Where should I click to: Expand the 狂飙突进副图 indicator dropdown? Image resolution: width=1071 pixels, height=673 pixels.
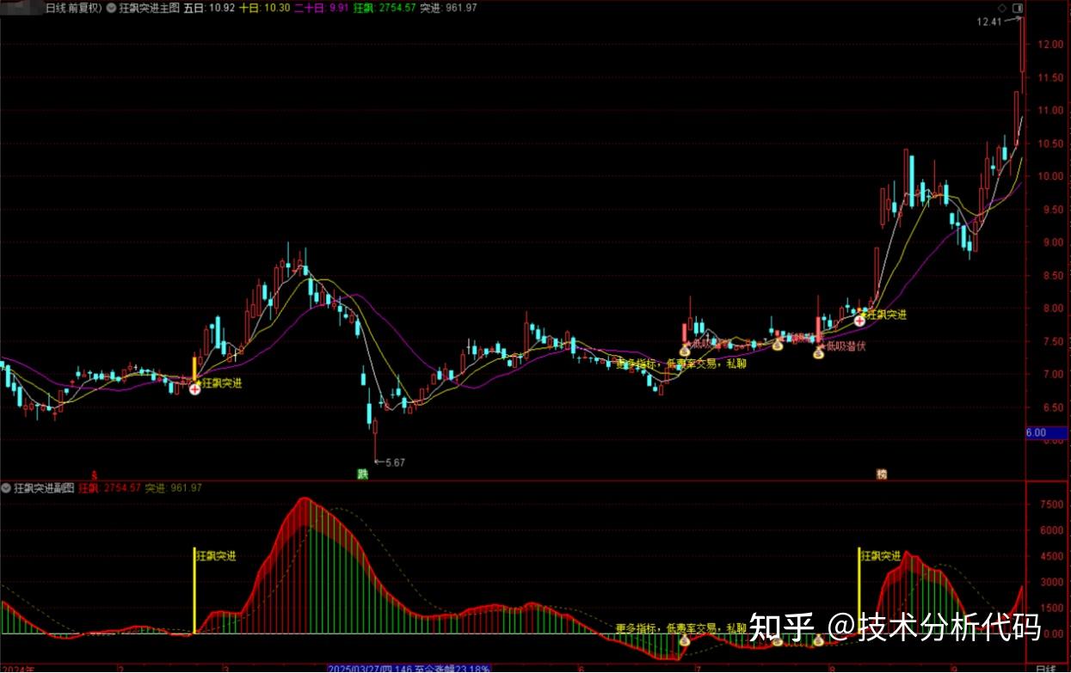7,487
